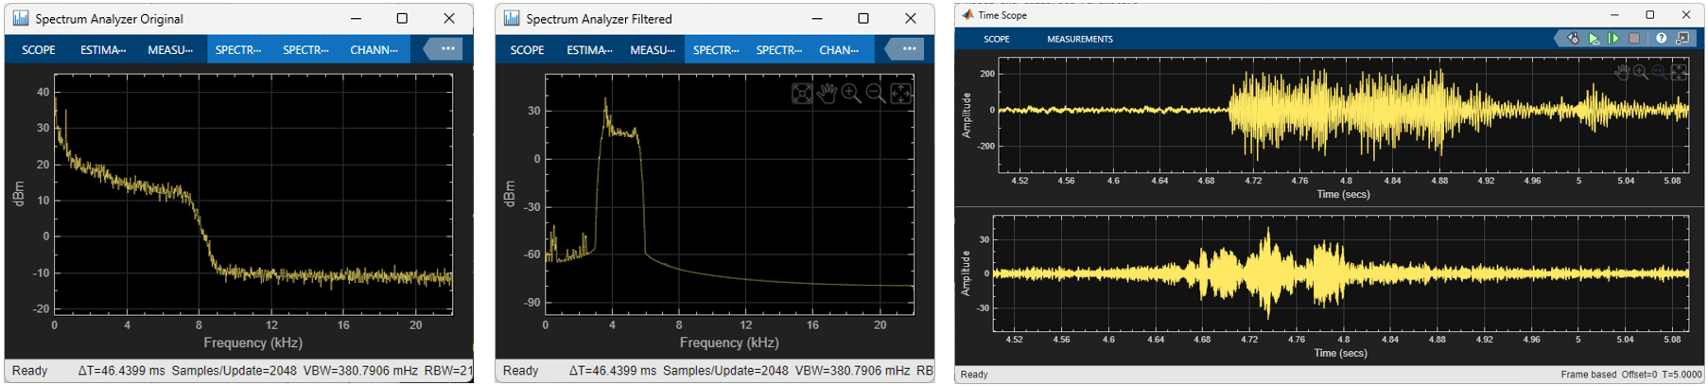The height and width of the screenshot is (386, 1708).
Task: Click the dock icon in Time Scope toolbar
Action: 1682,39
